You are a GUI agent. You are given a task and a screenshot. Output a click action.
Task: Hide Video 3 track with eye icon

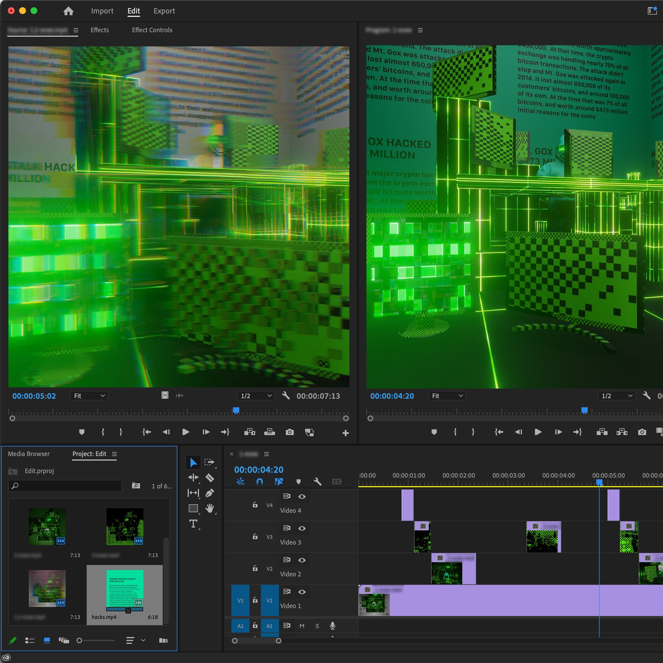click(302, 528)
